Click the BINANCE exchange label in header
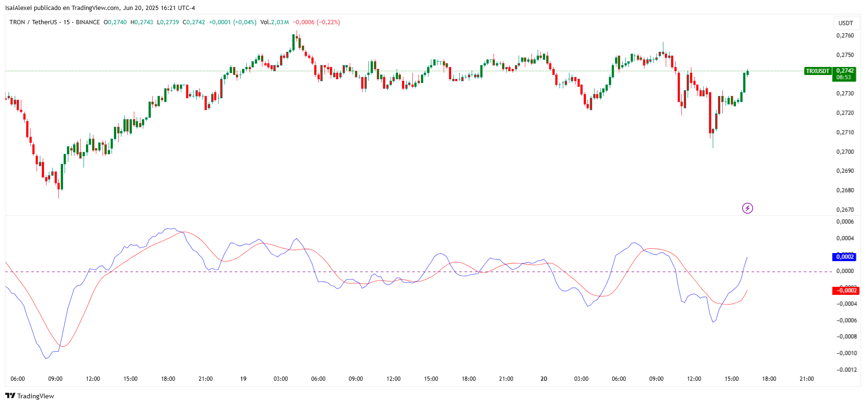 [x=88, y=22]
